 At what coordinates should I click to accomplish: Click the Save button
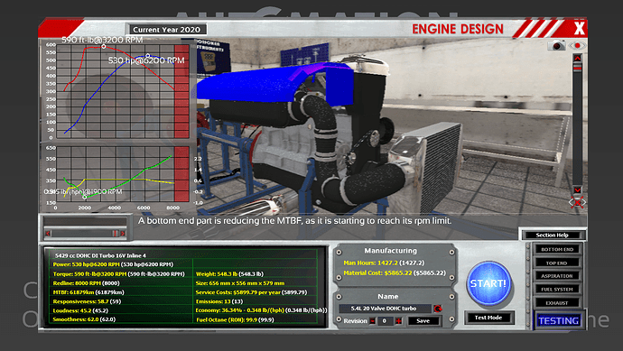click(423, 321)
